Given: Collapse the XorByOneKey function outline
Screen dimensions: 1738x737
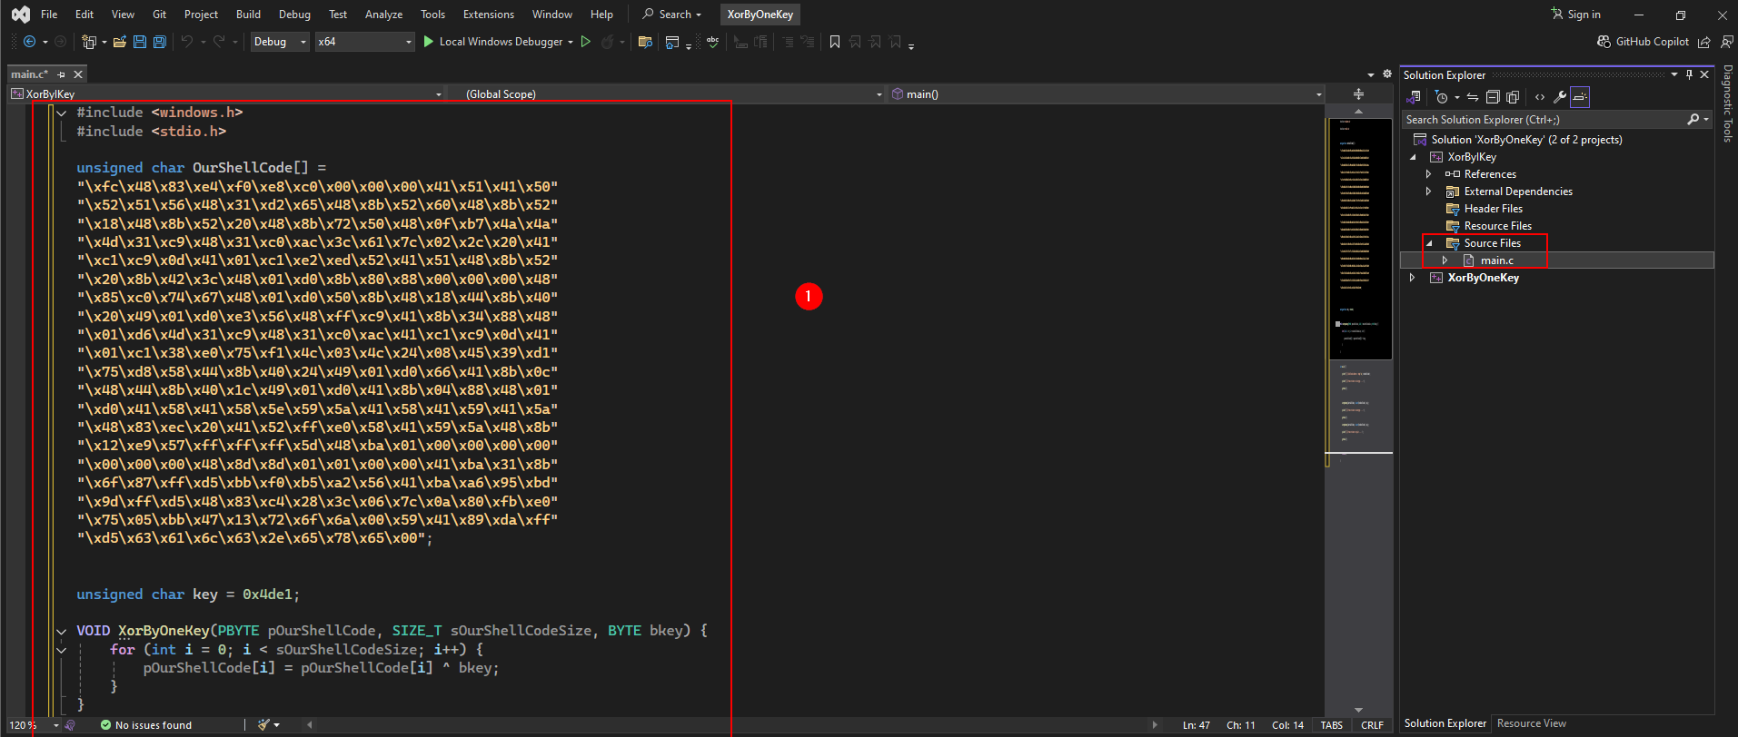Looking at the screenshot, I should click(x=62, y=631).
